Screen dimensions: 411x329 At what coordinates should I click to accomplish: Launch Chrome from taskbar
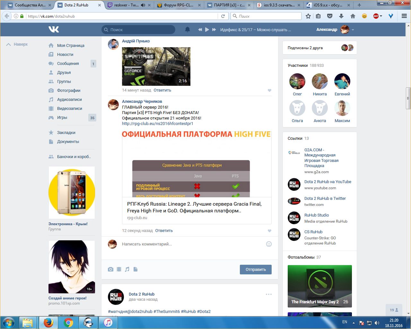coord(68,322)
